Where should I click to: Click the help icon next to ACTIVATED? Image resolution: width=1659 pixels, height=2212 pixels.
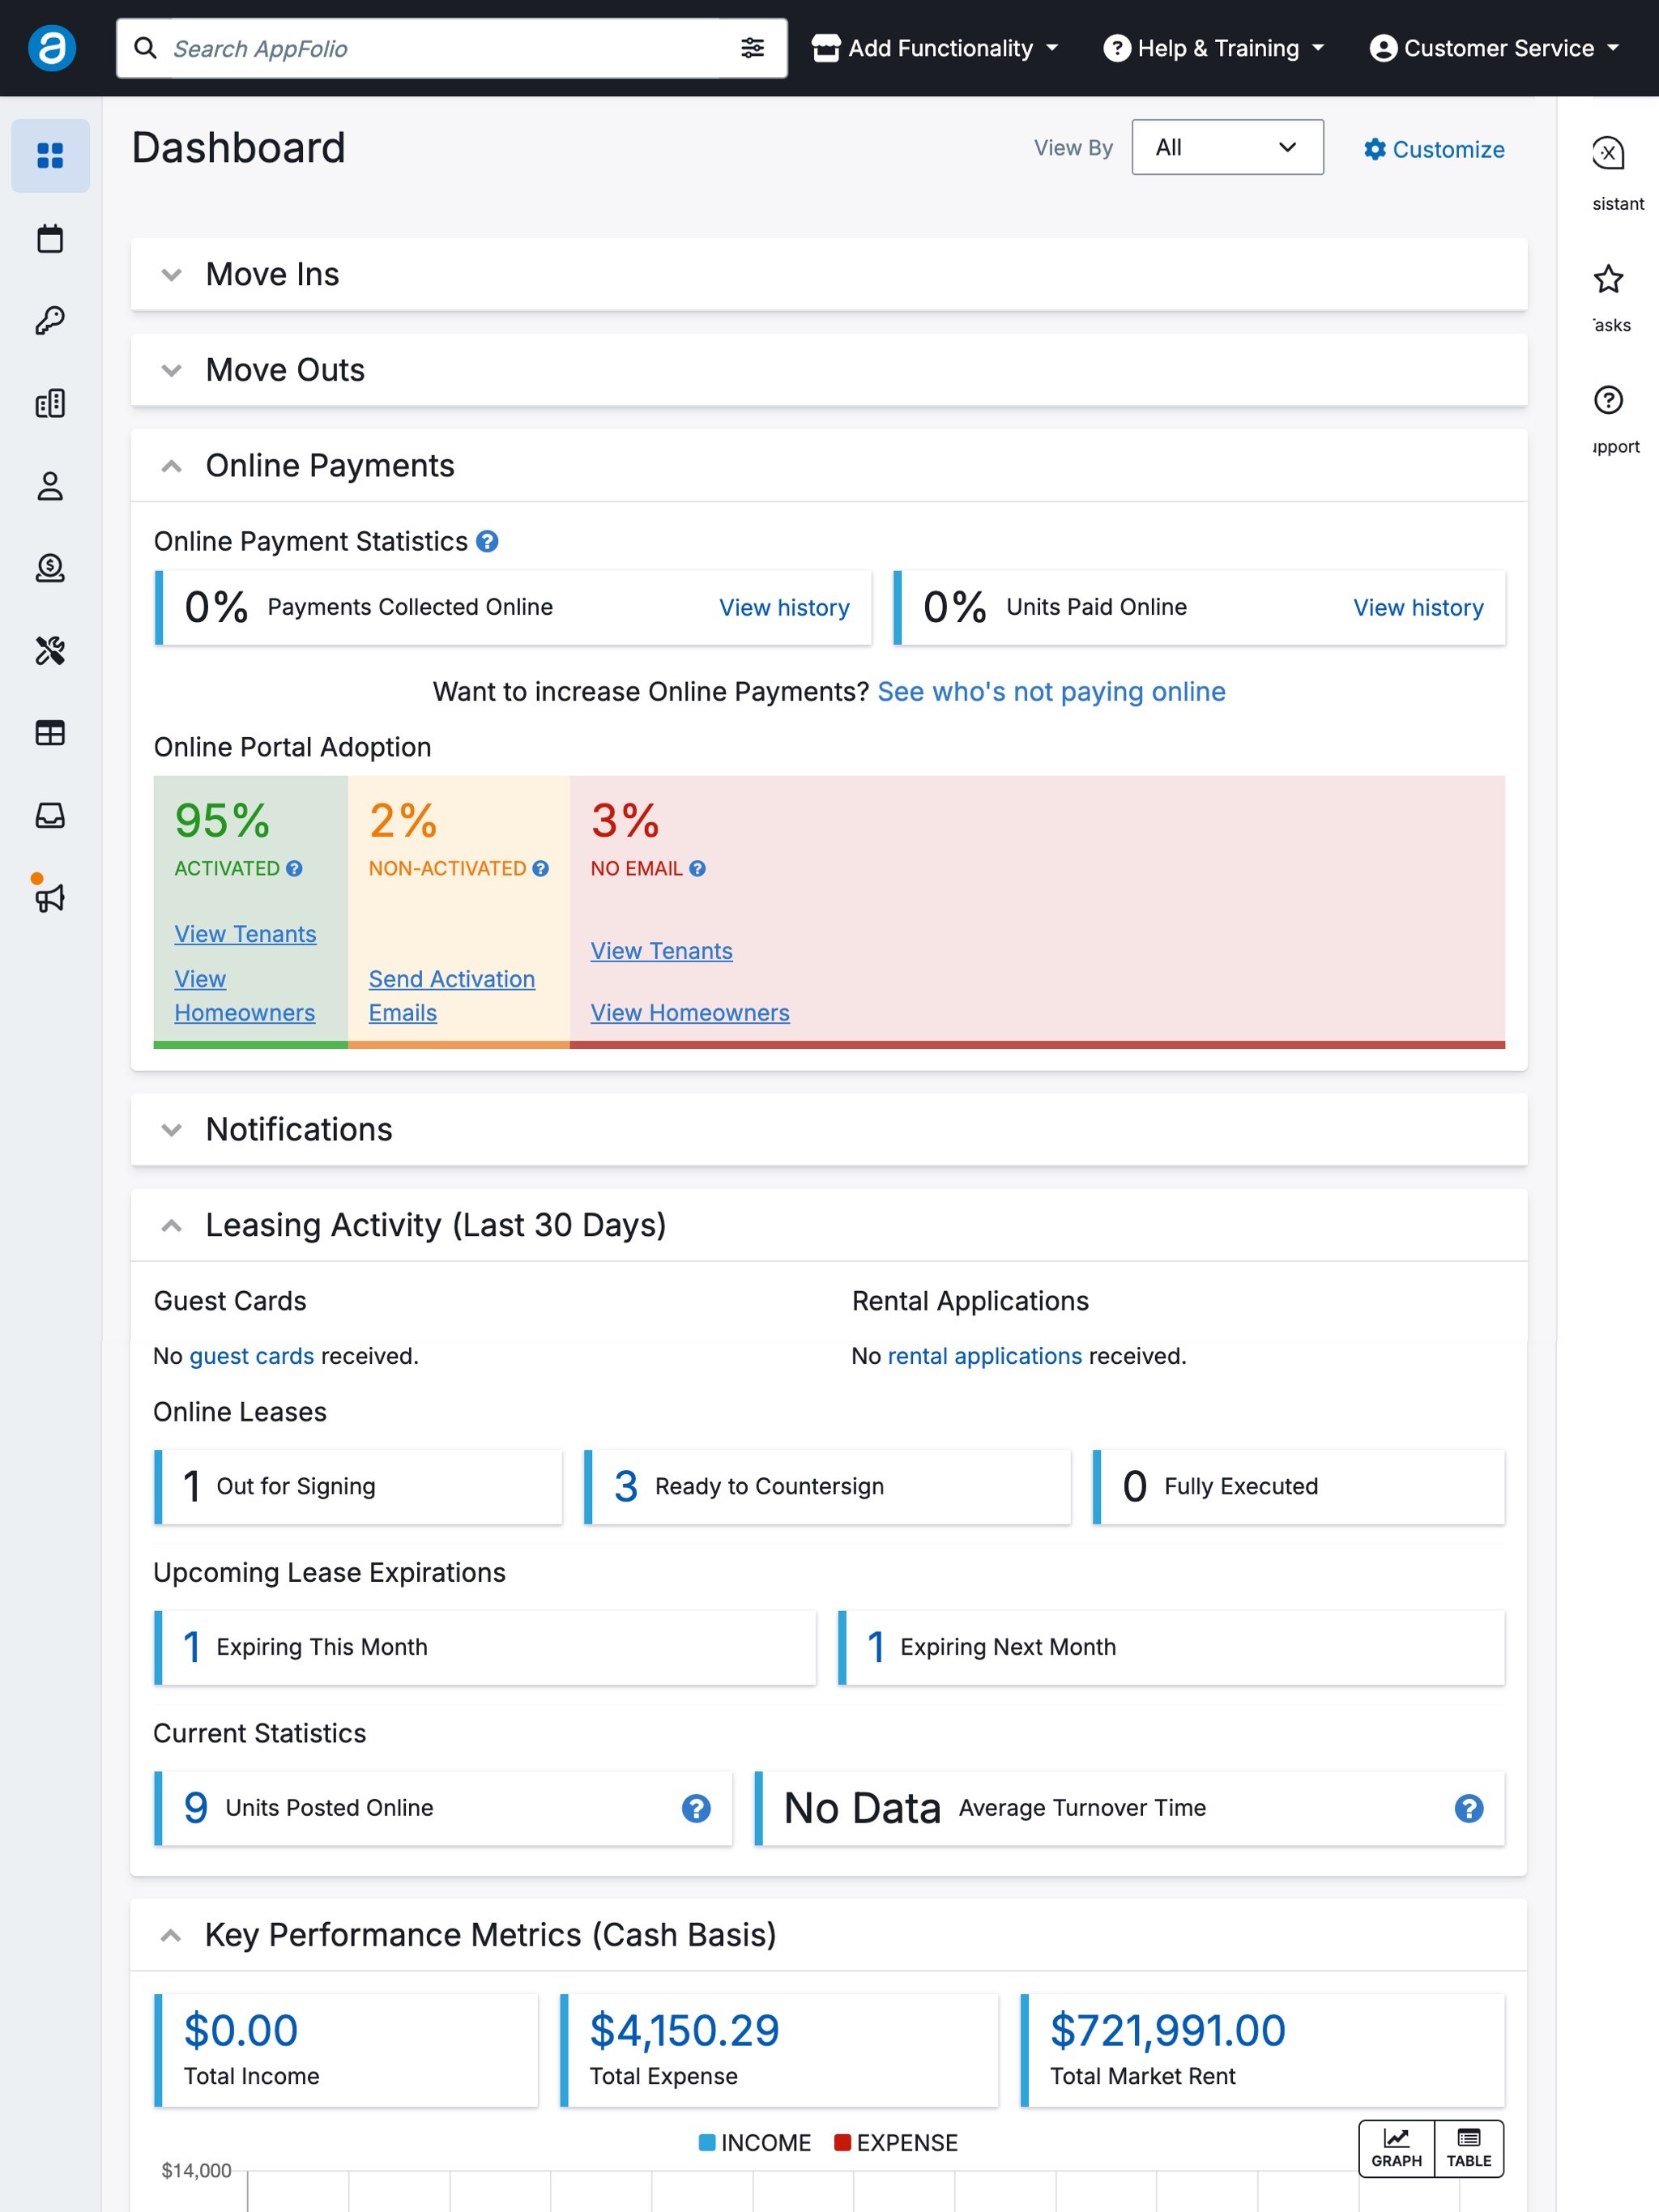294,868
